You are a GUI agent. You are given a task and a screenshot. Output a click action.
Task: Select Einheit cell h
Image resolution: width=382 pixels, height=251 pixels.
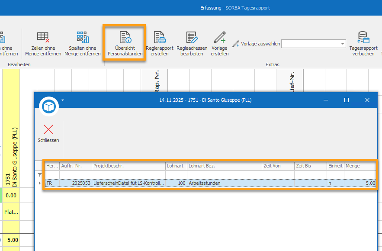coord(335,183)
